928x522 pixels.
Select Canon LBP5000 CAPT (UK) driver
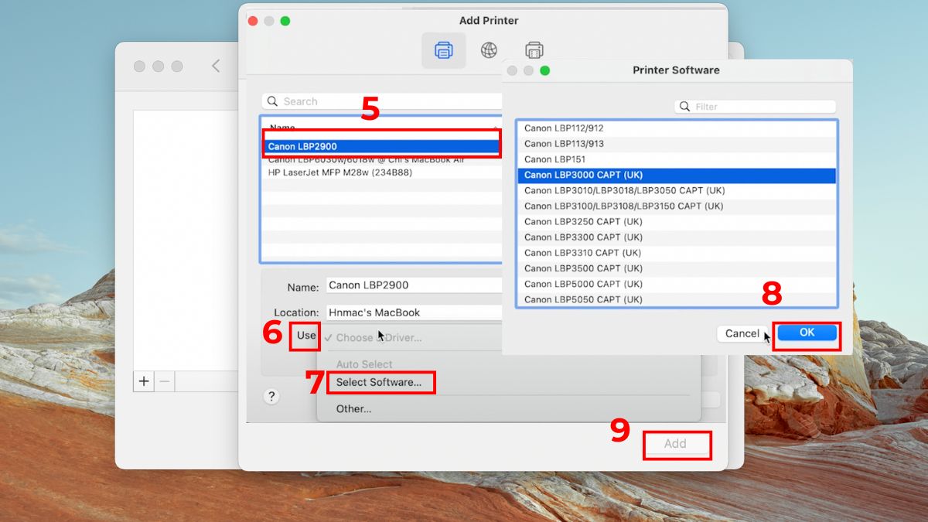[x=677, y=284]
